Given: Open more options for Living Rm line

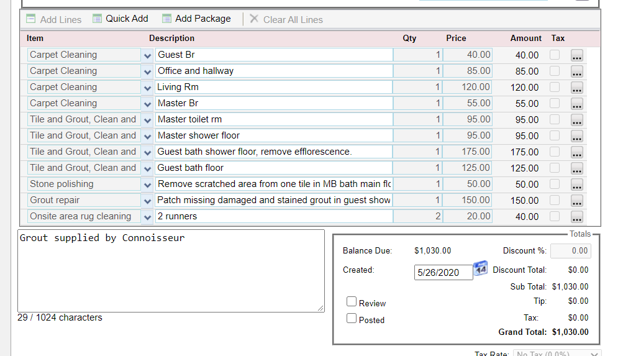Looking at the screenshot, I should [x=577, y=88].
